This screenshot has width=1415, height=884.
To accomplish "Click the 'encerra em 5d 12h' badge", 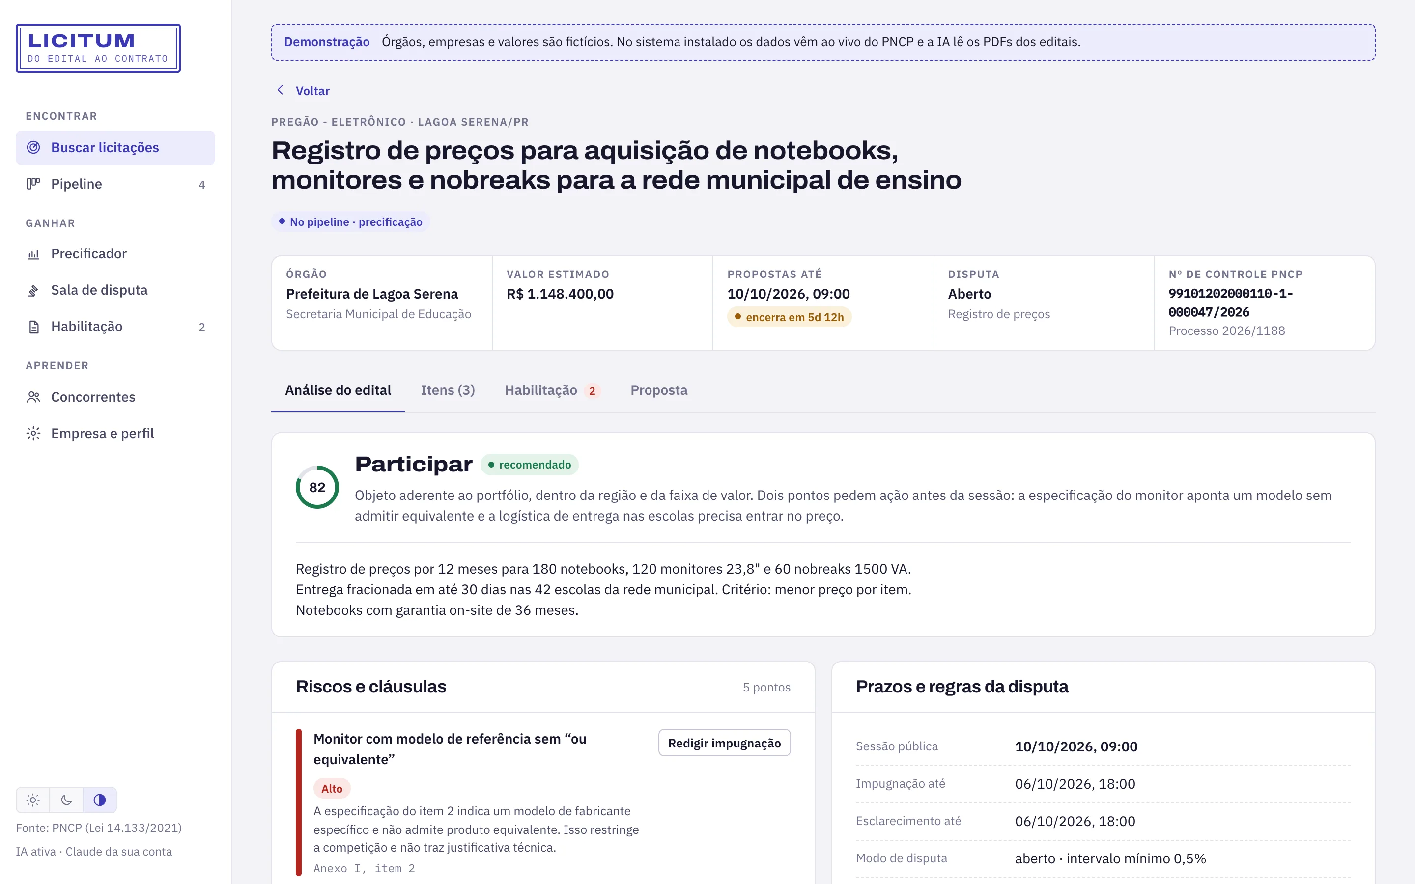I will [789, 317].
